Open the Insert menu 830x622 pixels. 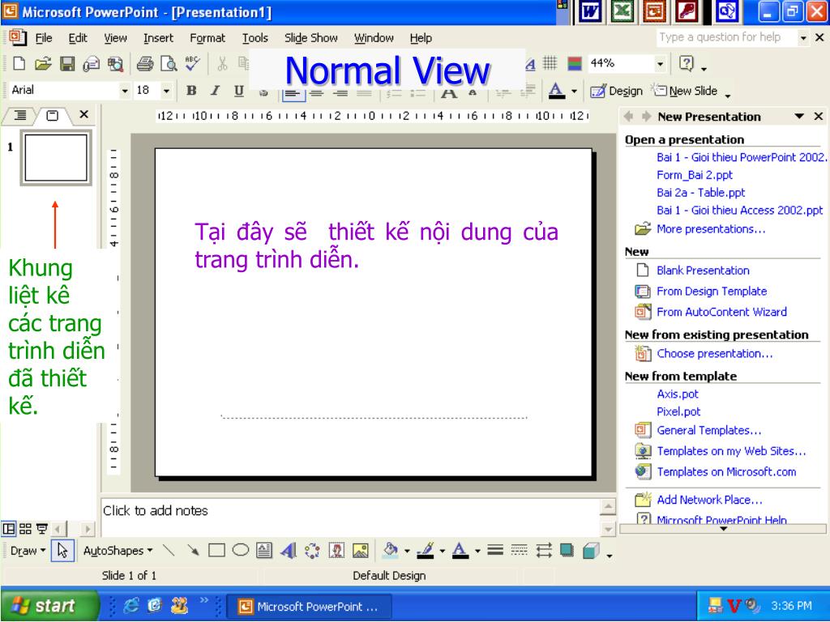[158, 38]
